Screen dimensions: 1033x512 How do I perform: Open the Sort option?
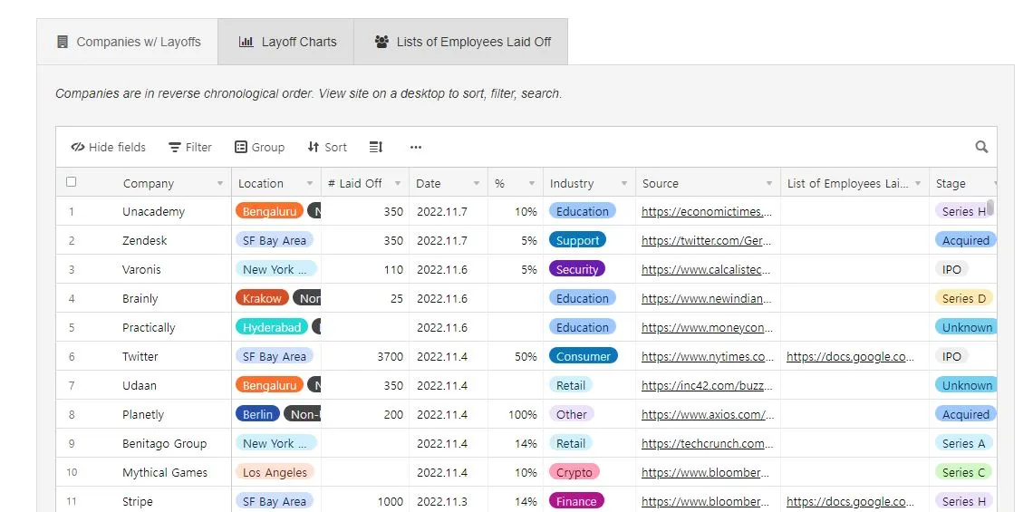click(327, 147)
